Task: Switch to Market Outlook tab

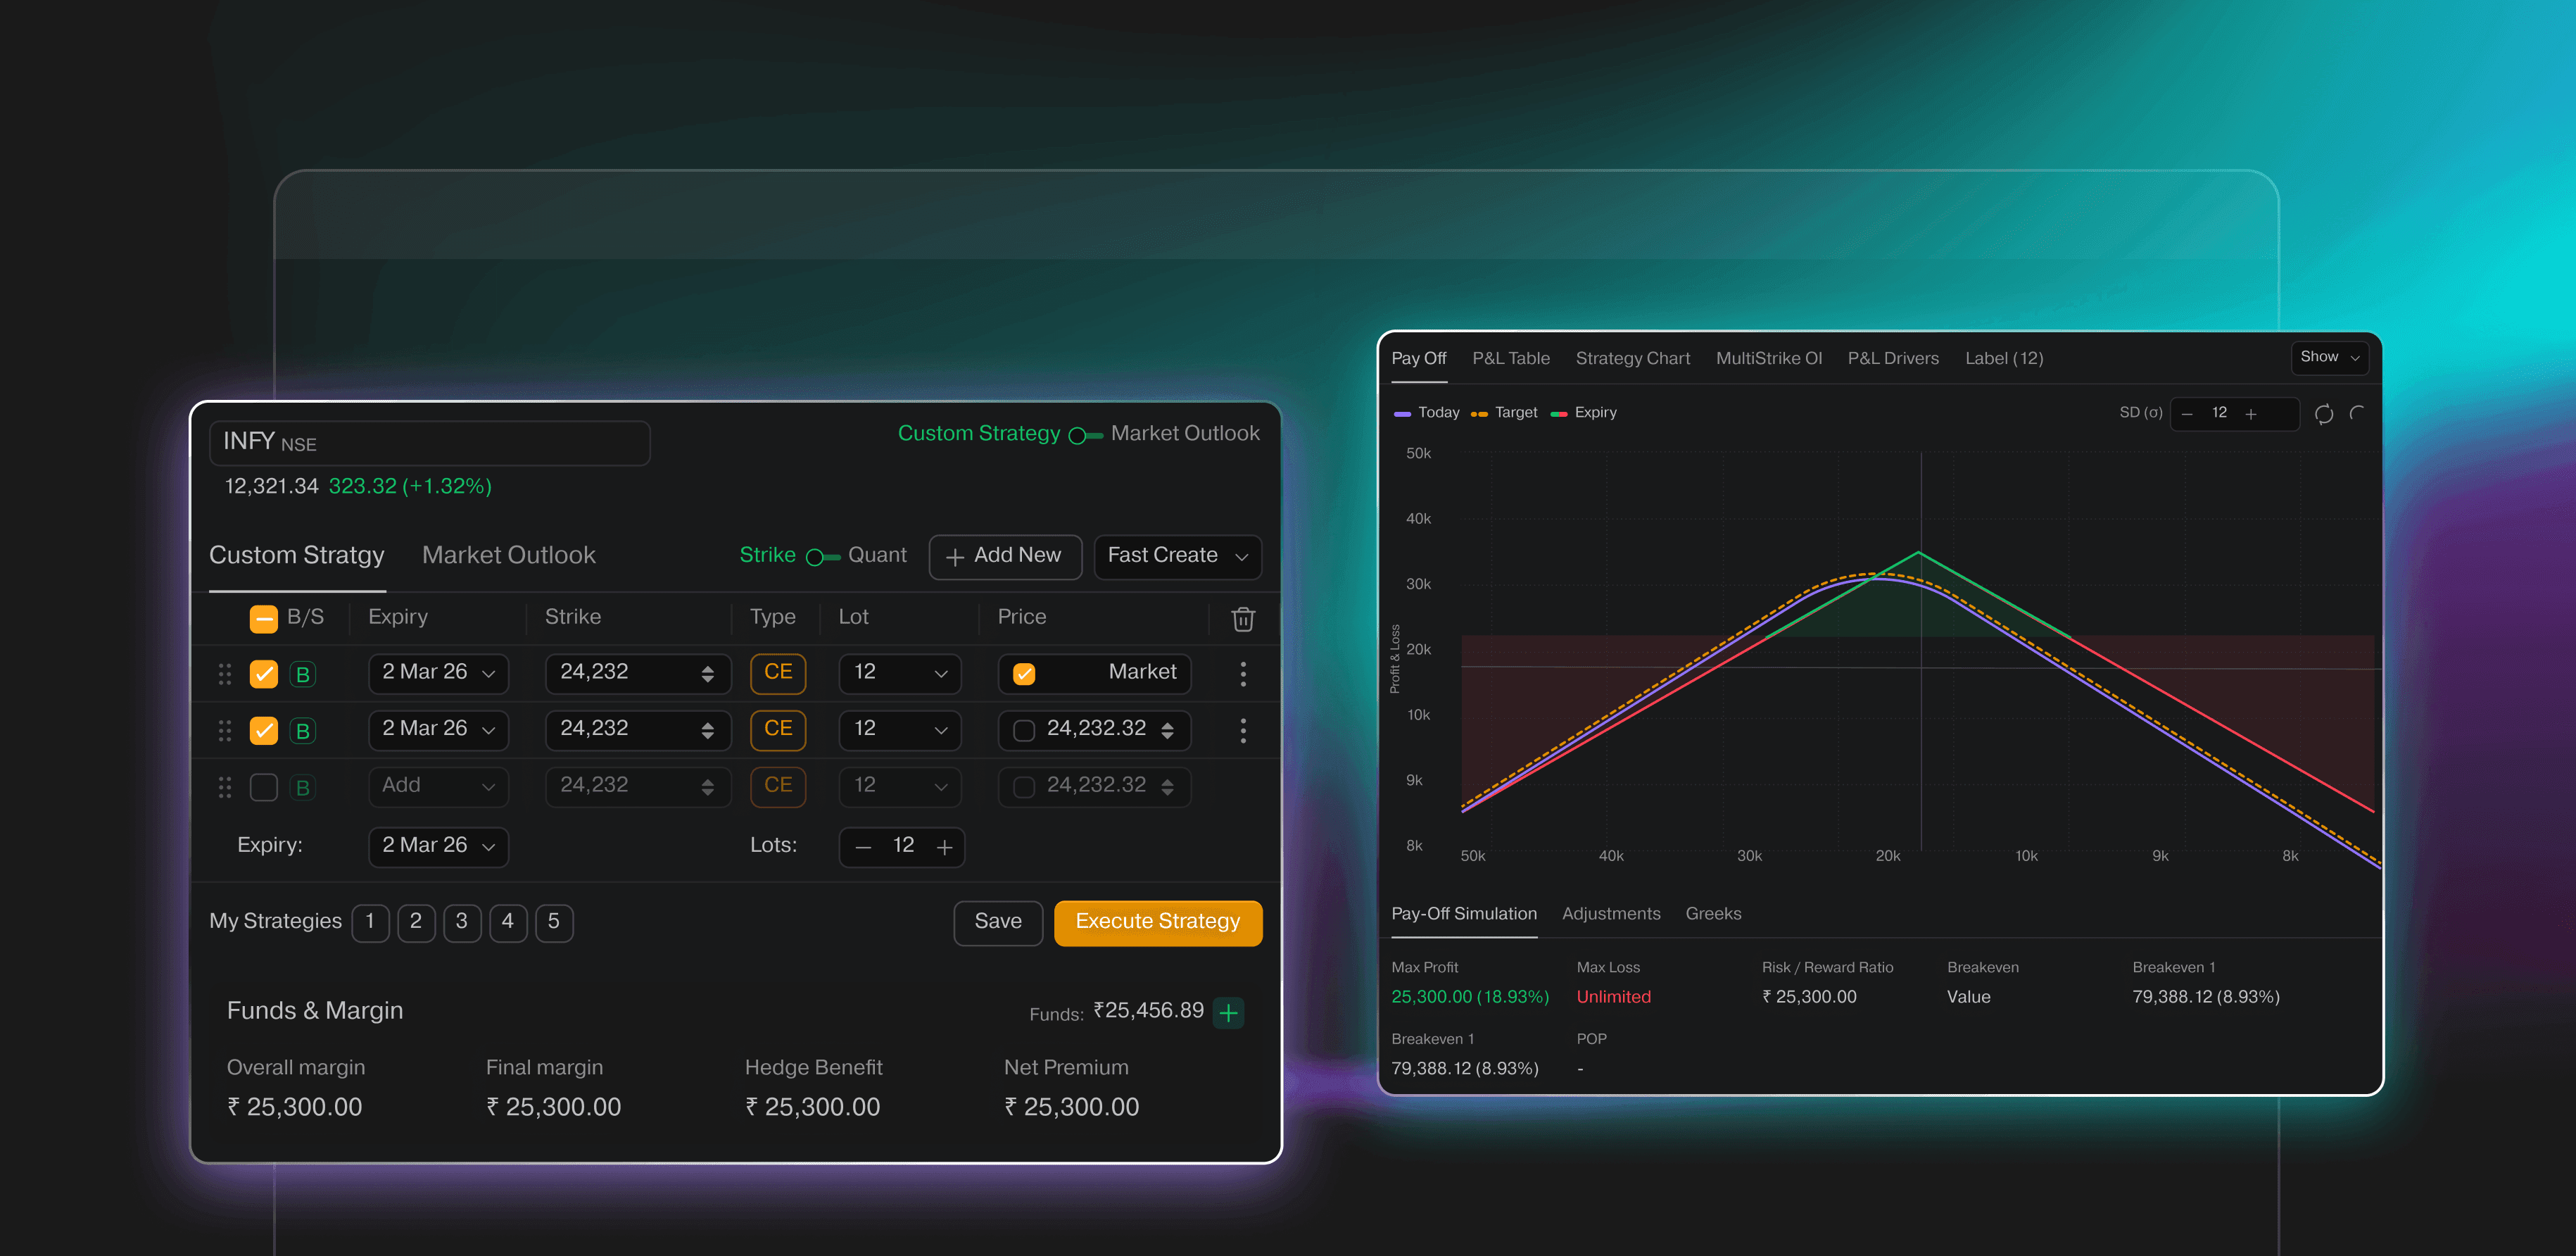Action: pos(508,555)
